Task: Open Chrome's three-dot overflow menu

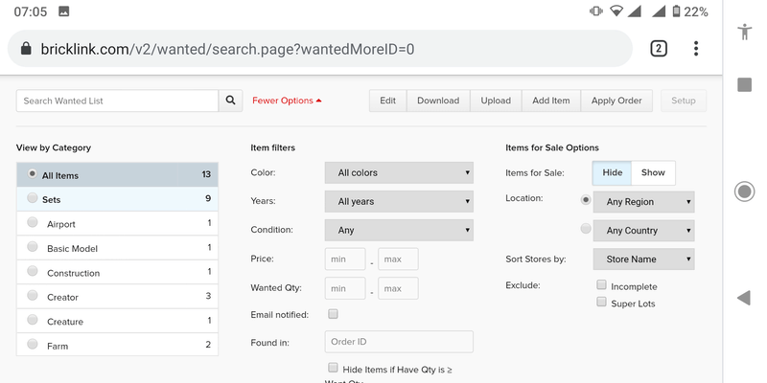Action: [696, 49]
